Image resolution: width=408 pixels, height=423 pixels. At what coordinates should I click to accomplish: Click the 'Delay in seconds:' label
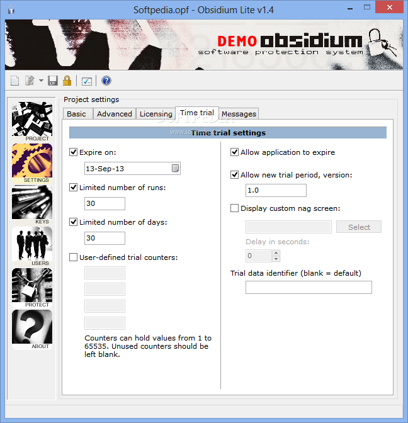(x=278, y=242)
